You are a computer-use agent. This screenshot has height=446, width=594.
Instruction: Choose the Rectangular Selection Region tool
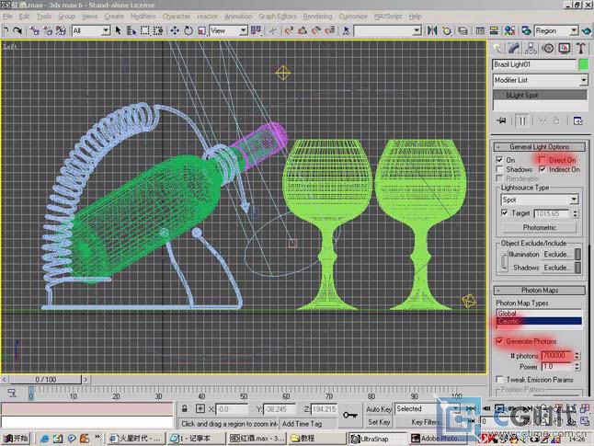click(x=144, y=30)
